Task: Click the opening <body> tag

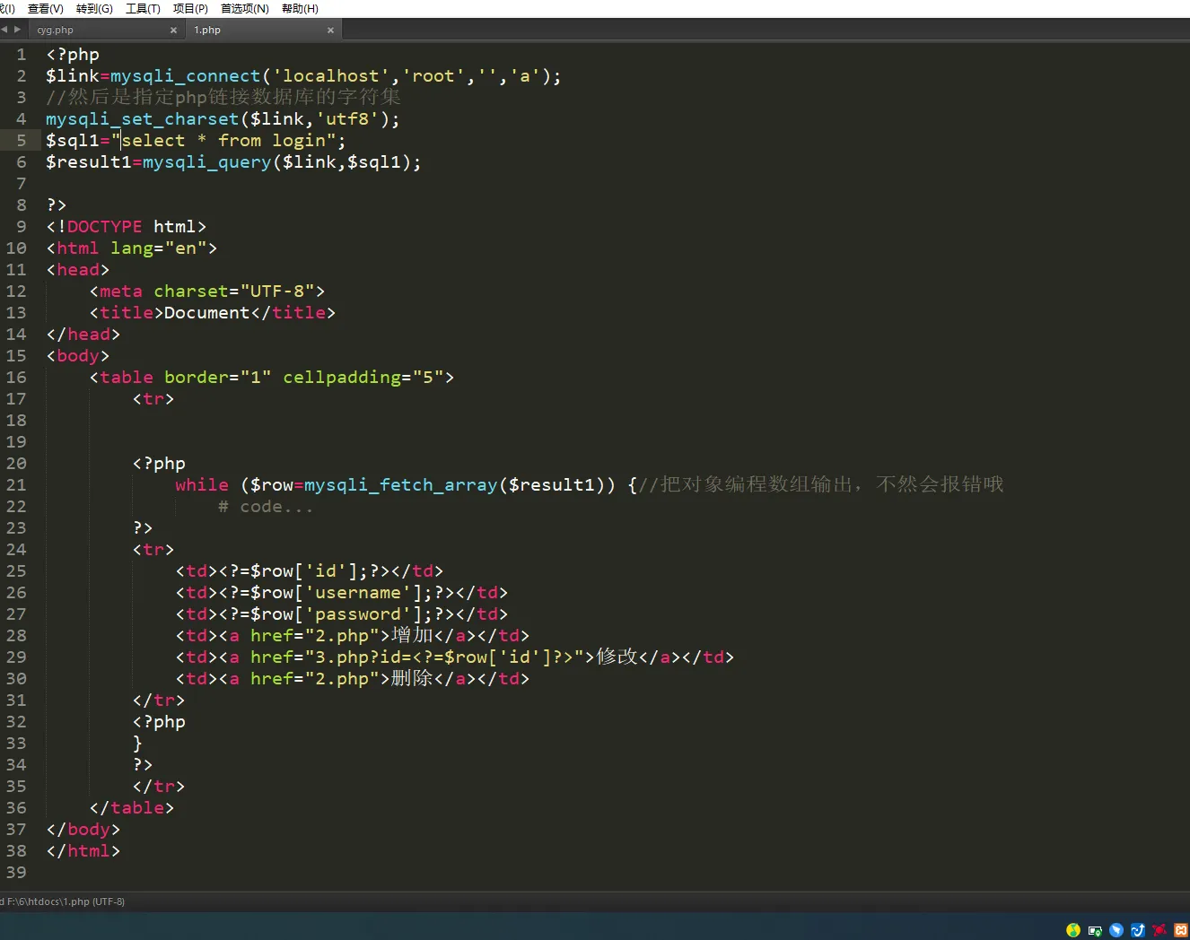Action: pos(78,356)
